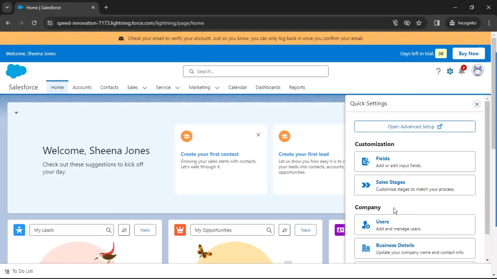
Task: Click the Business Details building icon
Action: pyautogui.click(x=366, y=249)
